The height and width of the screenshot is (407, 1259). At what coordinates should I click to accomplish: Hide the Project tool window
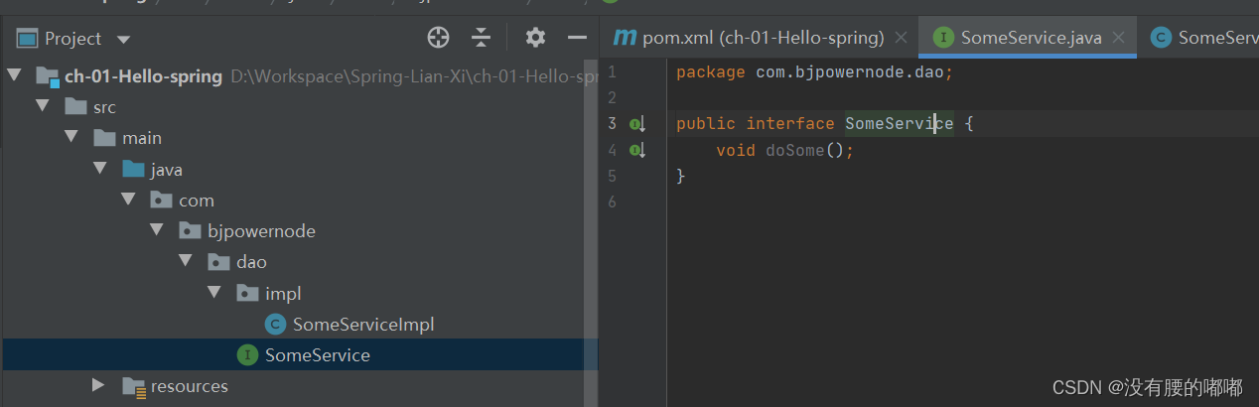577,38
